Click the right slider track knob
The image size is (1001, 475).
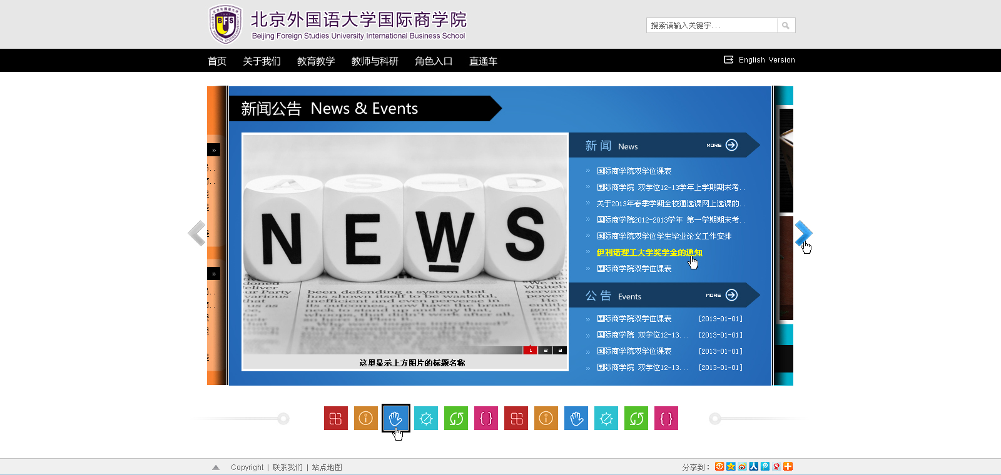(x=715, y=418)
